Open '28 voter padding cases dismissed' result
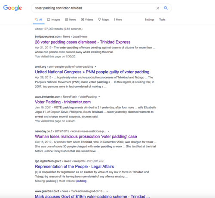The width and height of the screenshot is (215, 198). coord(83,42)
